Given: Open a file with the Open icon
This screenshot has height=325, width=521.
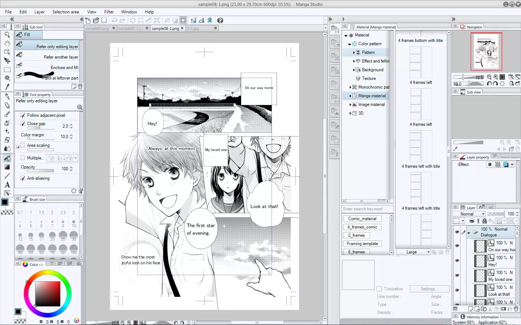Looking at the screenshot, I should [96, 21].
